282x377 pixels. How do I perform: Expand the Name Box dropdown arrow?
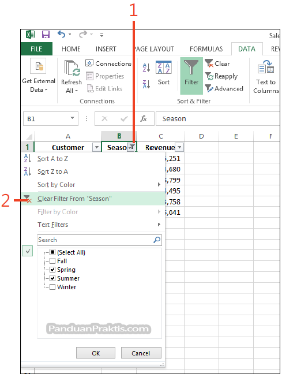click(x=72, y=118)
